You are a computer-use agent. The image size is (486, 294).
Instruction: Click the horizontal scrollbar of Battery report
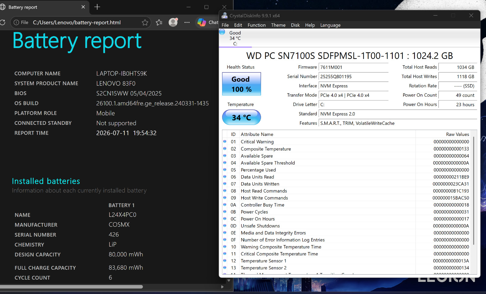71,287
